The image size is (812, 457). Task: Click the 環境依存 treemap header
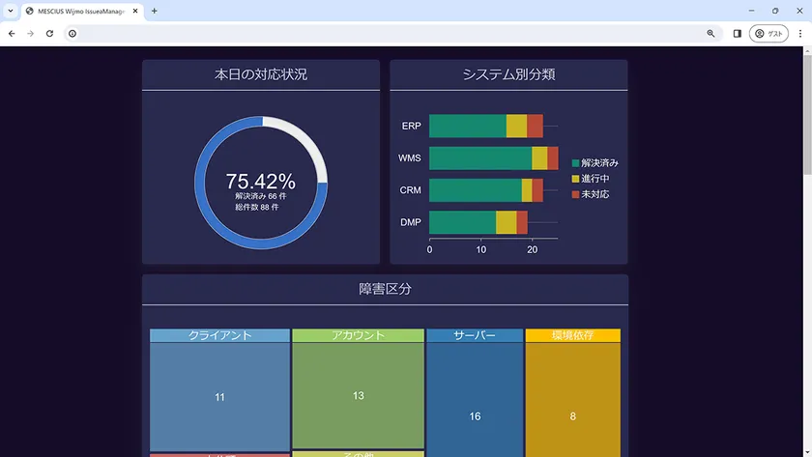572,335
